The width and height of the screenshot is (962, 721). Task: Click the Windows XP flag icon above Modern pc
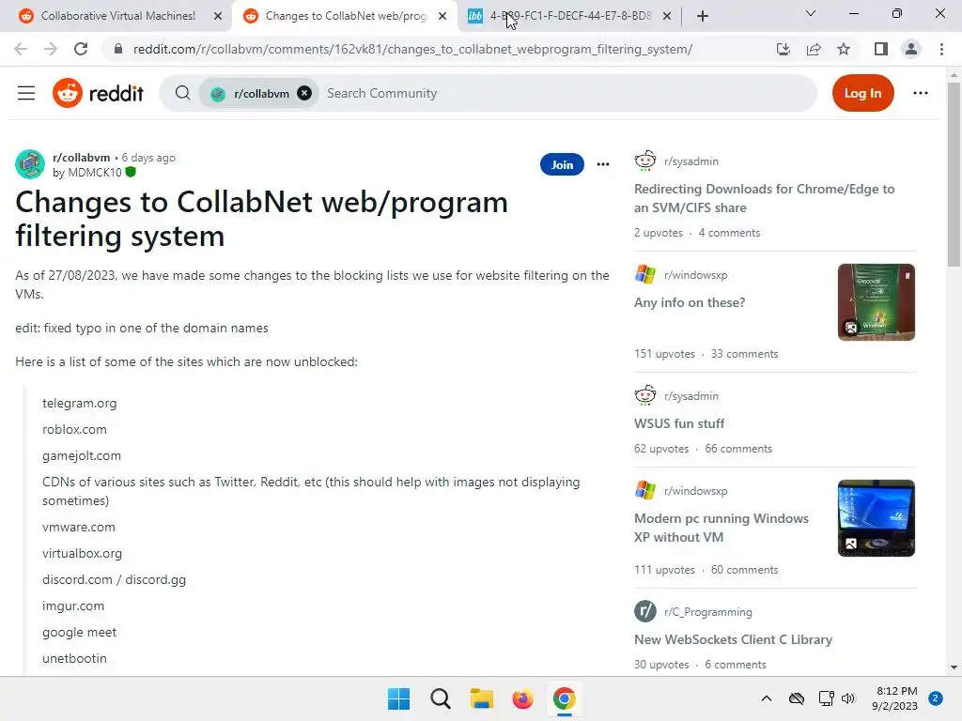[644, 490]
